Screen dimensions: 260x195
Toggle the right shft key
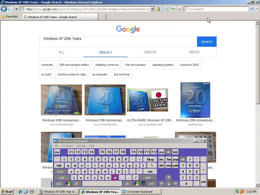[148, 177]
